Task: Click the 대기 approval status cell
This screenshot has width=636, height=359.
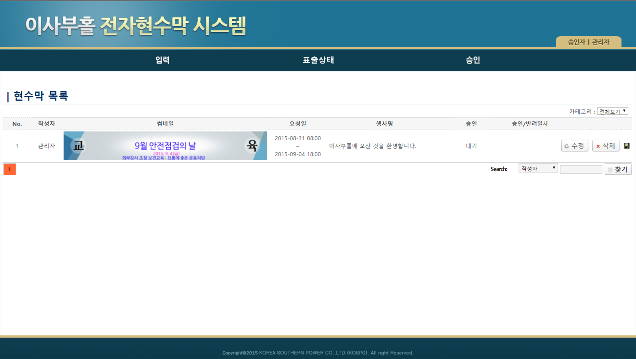Action: [471, 146]
